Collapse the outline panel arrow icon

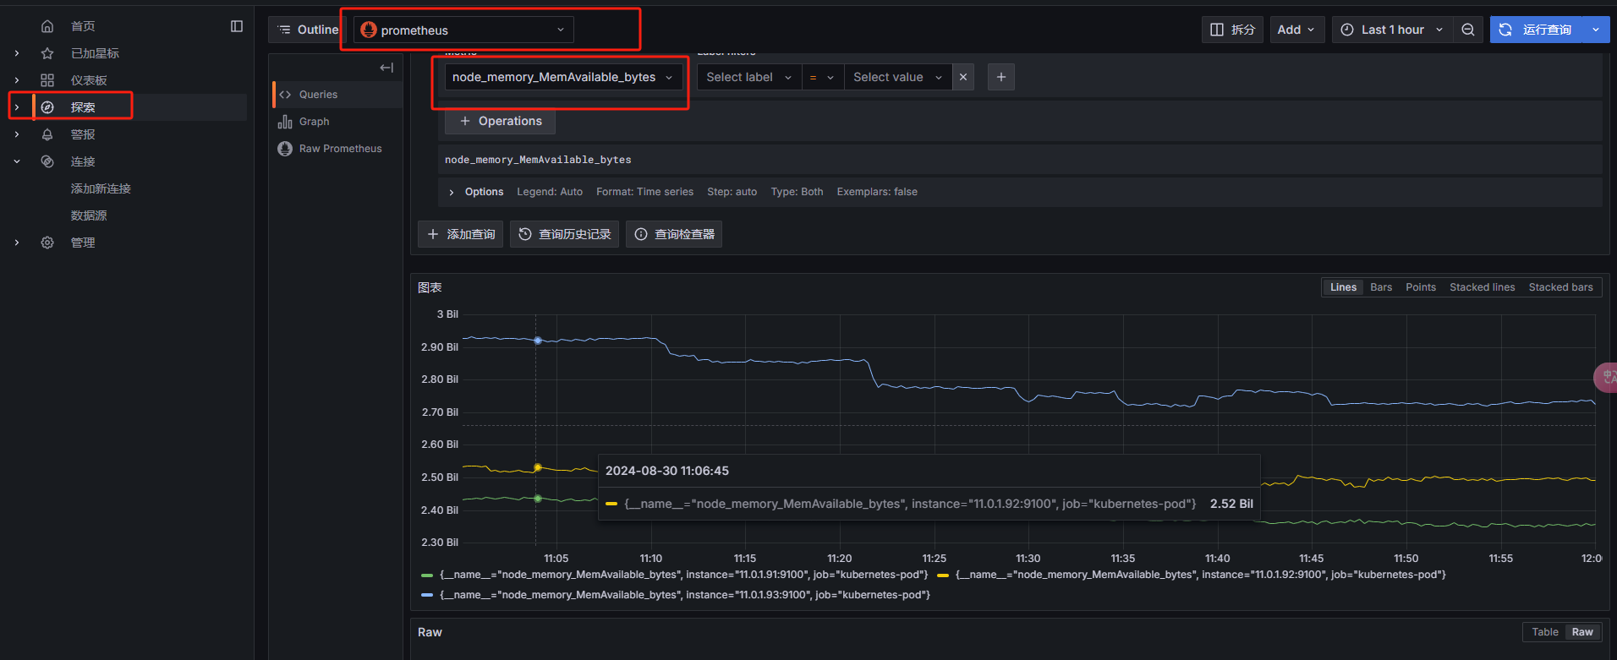(386, 68)
